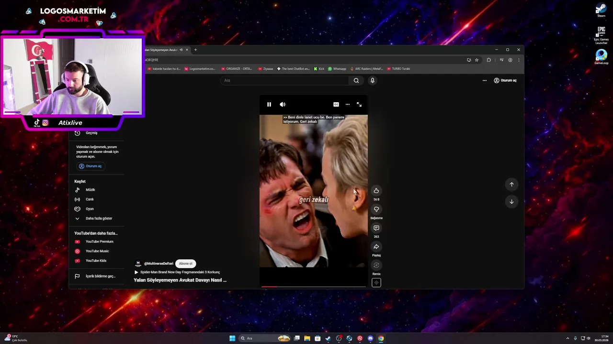Bookmark this page with the star icon
The height and width of the screenshot is (344, 613).
(x=477, y=60)
